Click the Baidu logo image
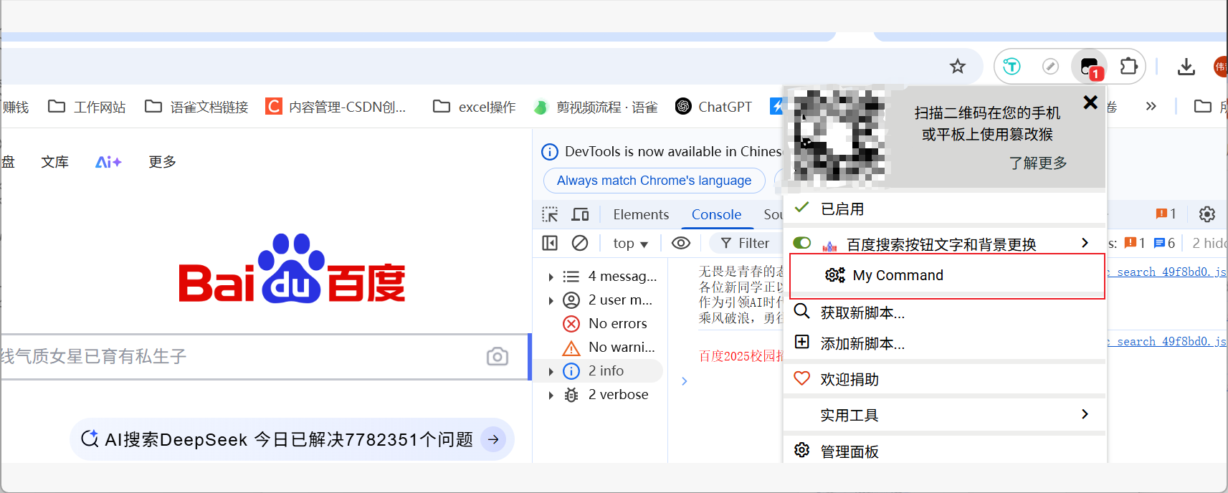 tap(292, 269)
